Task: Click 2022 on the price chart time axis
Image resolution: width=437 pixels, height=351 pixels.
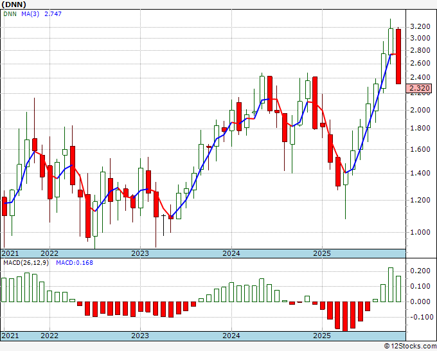Action: point(49,253)
